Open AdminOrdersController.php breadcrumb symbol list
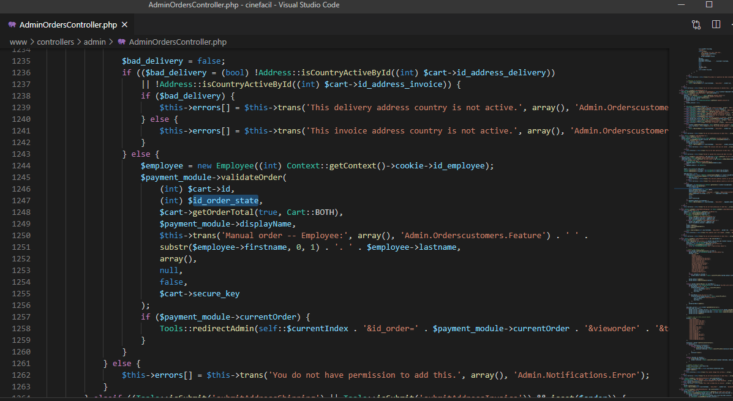The height and width of the screenshot is (401, 733). point(178,42)
